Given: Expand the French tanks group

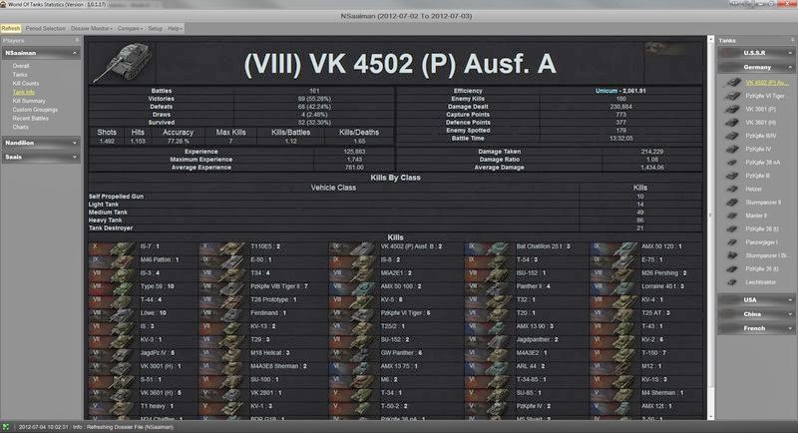Looking at the screenshot, I should (790, 328).
